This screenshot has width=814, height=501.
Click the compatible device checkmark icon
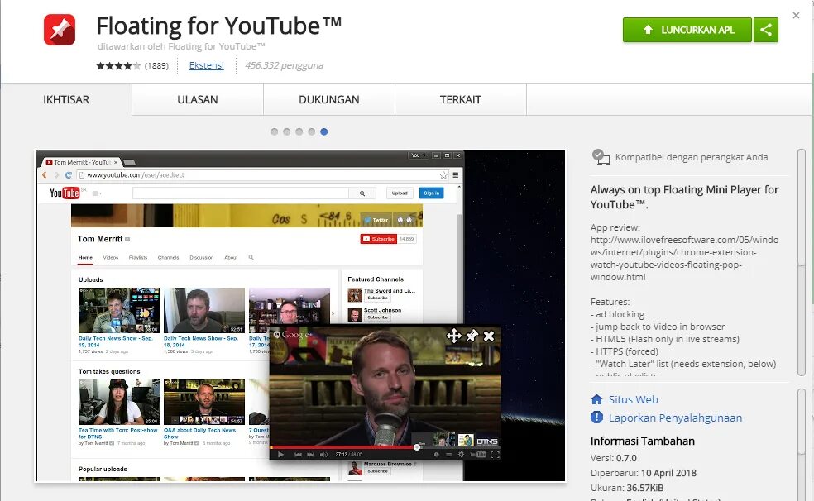coord(601,157)
